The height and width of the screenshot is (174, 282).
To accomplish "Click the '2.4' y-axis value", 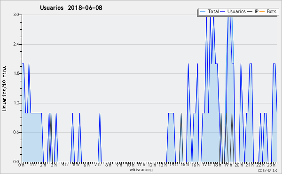I will coord(16,44).
